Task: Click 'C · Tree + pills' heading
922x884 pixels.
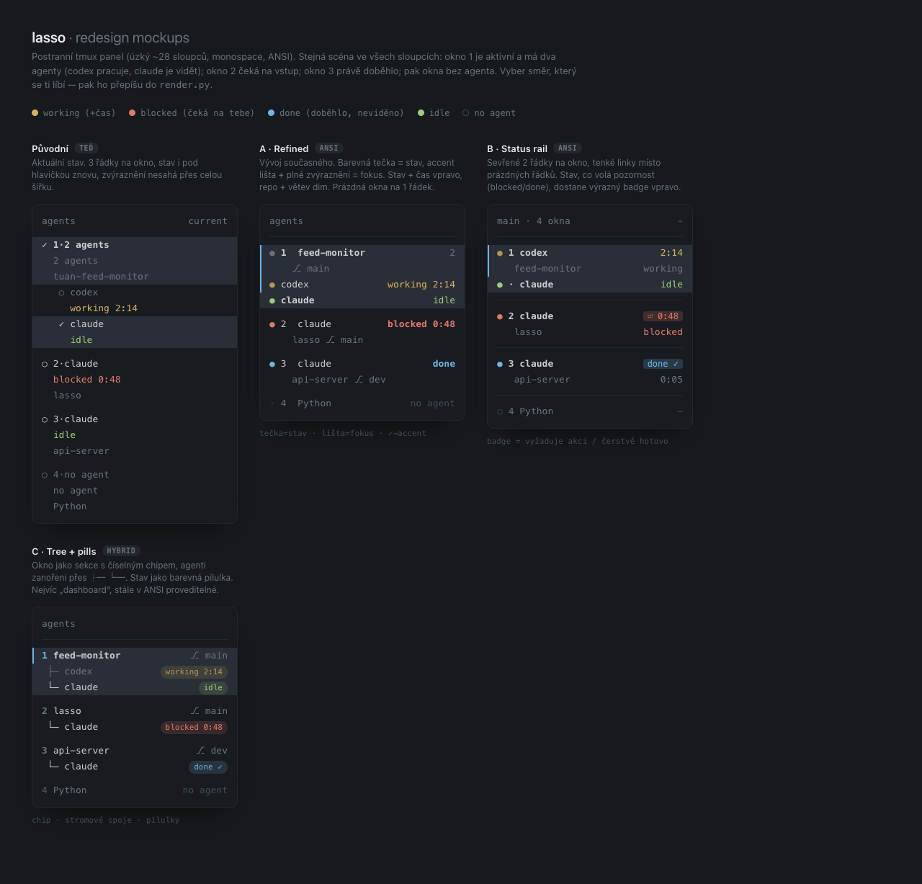Action: [x=63, y=552]
